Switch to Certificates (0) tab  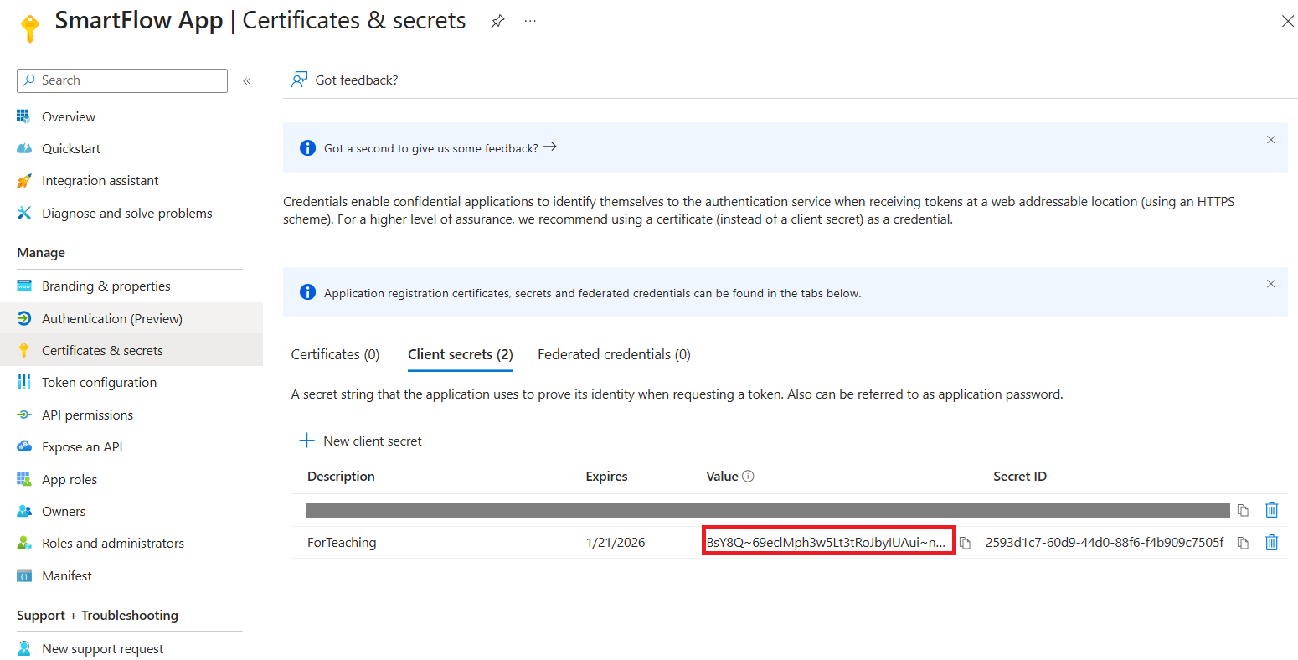335,354
